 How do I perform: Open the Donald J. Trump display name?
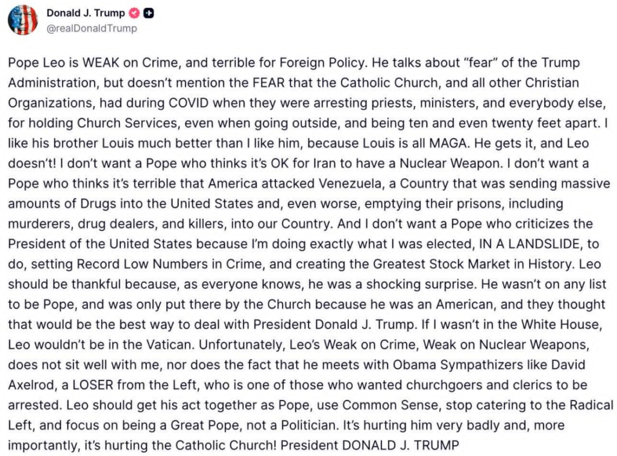click(x=85, y=13)
